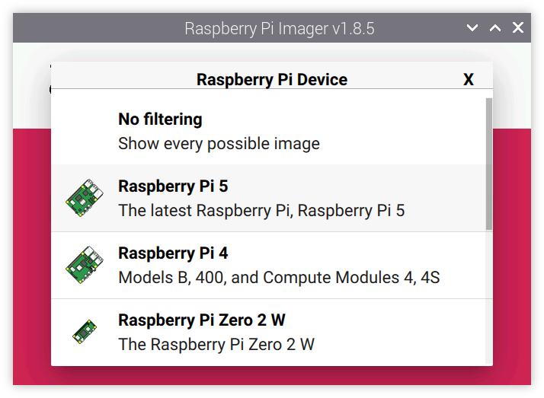Close the Raspberry Pi Device dialog with X
This screenshot has width=544, height=398.
[469, 80]
